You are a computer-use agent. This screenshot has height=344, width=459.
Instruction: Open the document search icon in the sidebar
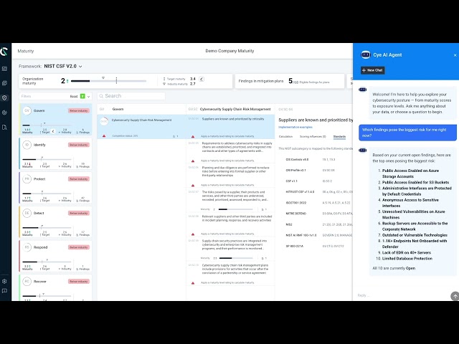pyautogui.click(x=4, y=128)
